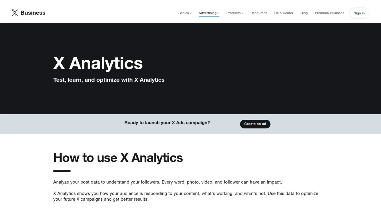This screenshot has height=214, width=381.
Task: Open the Advertising dropdown menu
Action: pyautogui.click(x=209, y=13)
